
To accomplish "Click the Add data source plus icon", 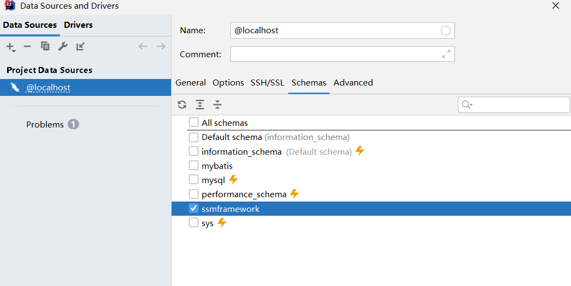I will coord(10,47).
